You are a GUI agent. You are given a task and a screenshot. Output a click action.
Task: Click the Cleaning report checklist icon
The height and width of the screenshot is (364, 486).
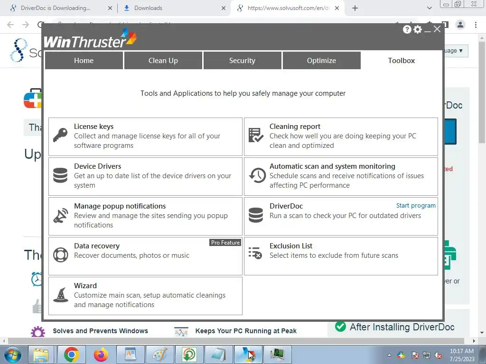point(256,135)
